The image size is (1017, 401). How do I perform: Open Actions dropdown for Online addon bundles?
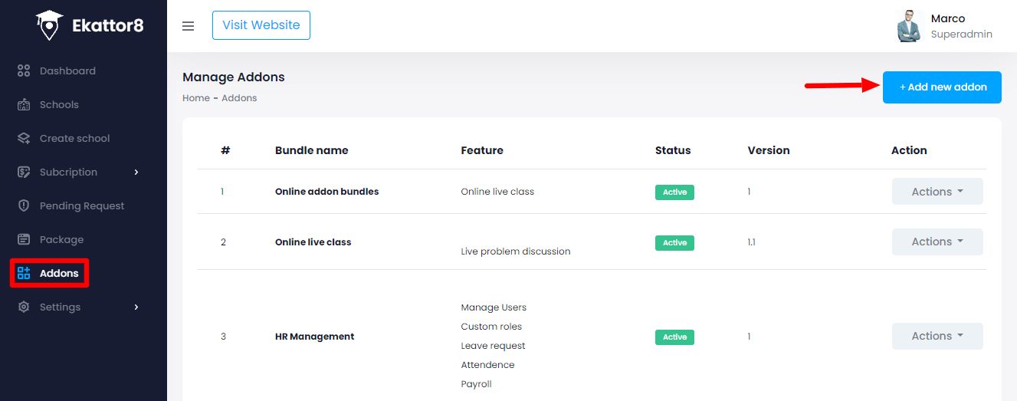pyautogui.click(x=937, y=192)
